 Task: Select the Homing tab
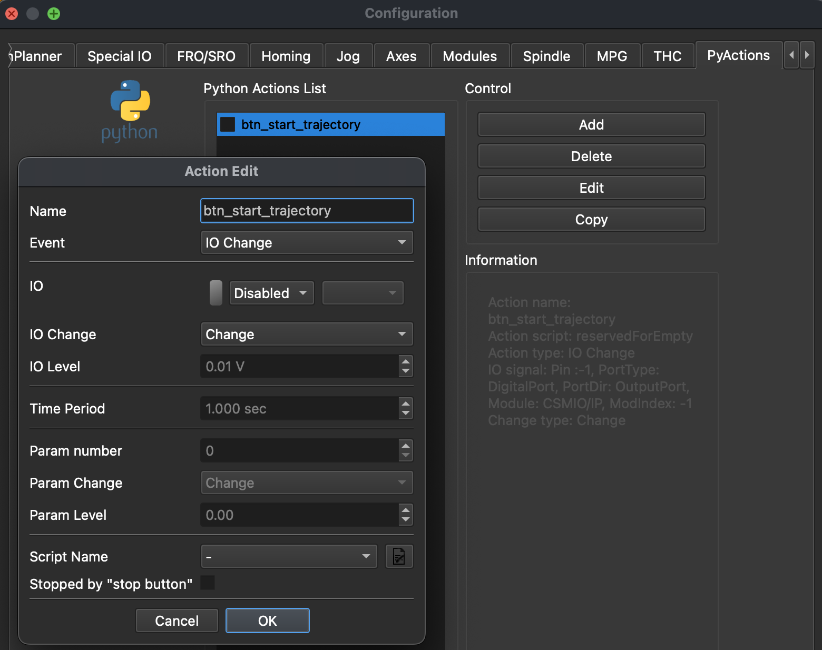click(x=286, y=55)
